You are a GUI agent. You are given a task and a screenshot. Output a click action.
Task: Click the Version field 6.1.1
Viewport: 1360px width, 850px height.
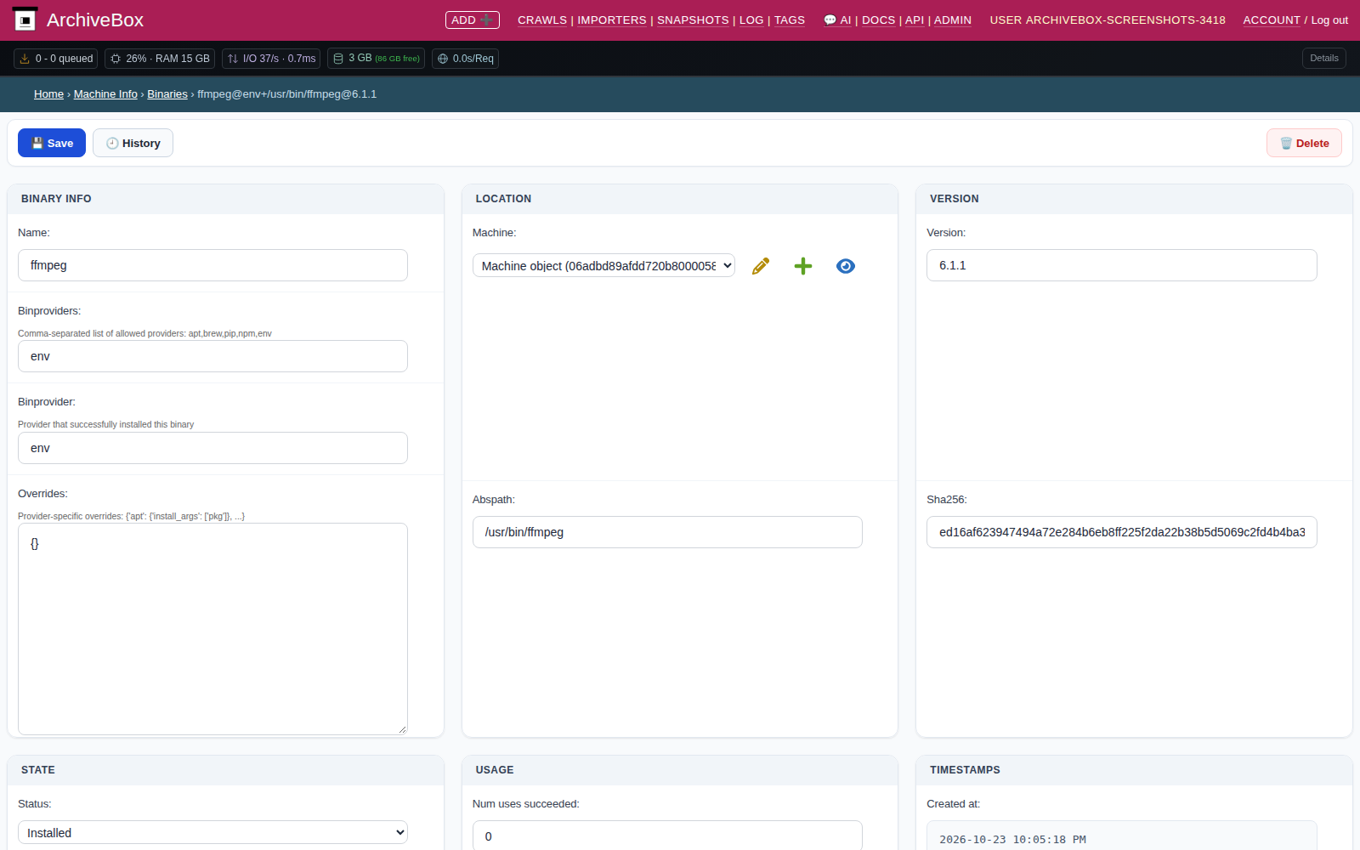tap(1122, 265)
